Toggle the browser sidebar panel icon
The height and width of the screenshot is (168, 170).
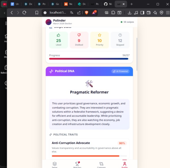click(x=142, y=13)
